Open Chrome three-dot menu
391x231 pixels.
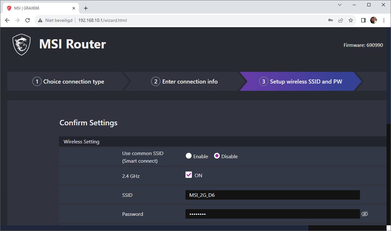pos(384,20)
